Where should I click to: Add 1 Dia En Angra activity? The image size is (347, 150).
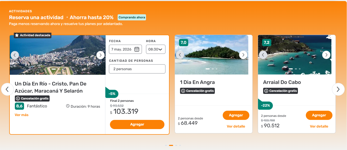point(236,115)
